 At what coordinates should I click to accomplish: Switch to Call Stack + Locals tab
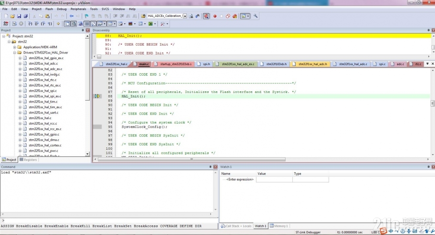(x=236, y=226)
